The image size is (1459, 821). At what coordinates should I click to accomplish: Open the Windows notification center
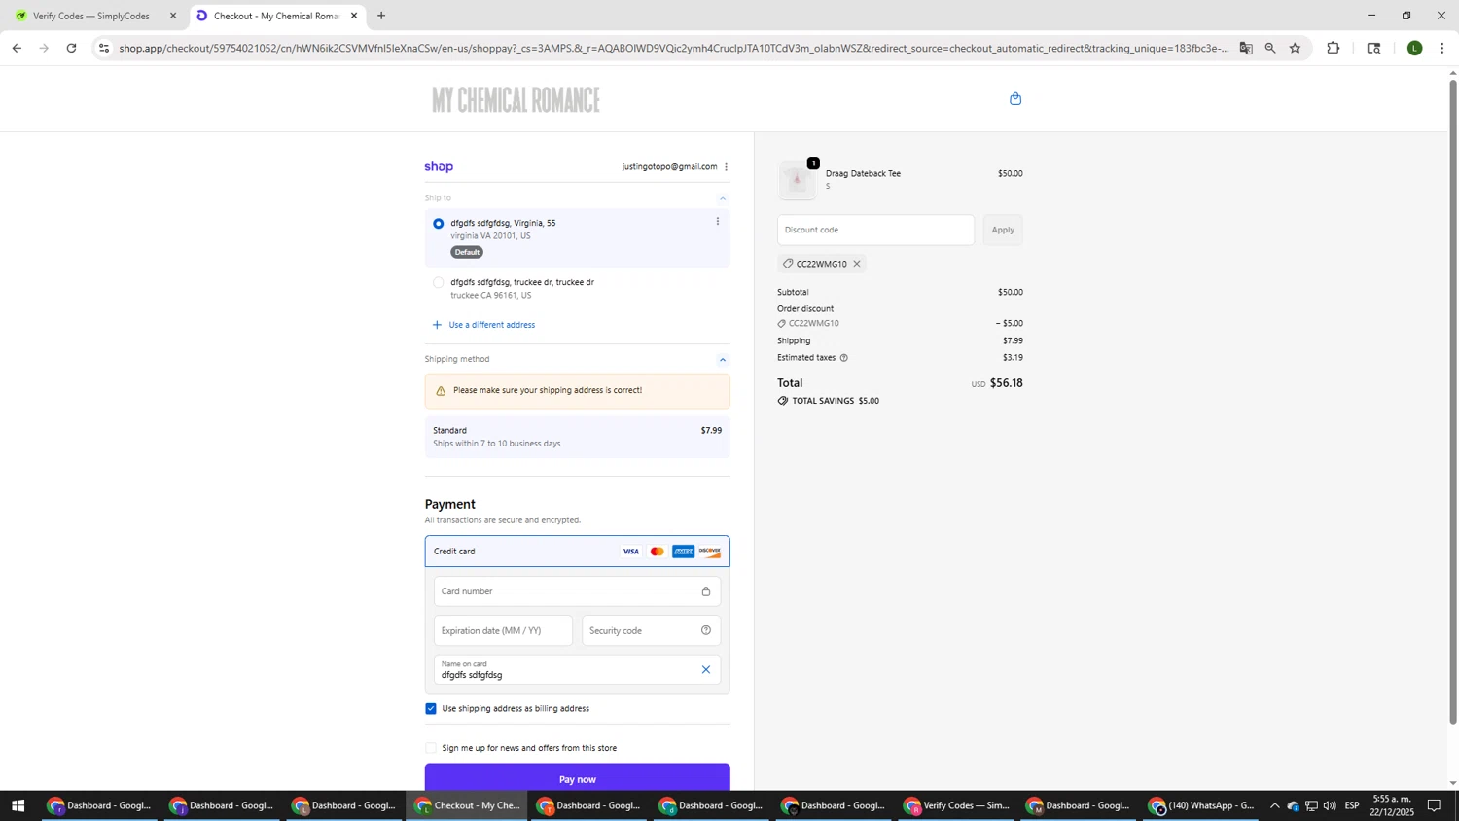(1434, 805)
